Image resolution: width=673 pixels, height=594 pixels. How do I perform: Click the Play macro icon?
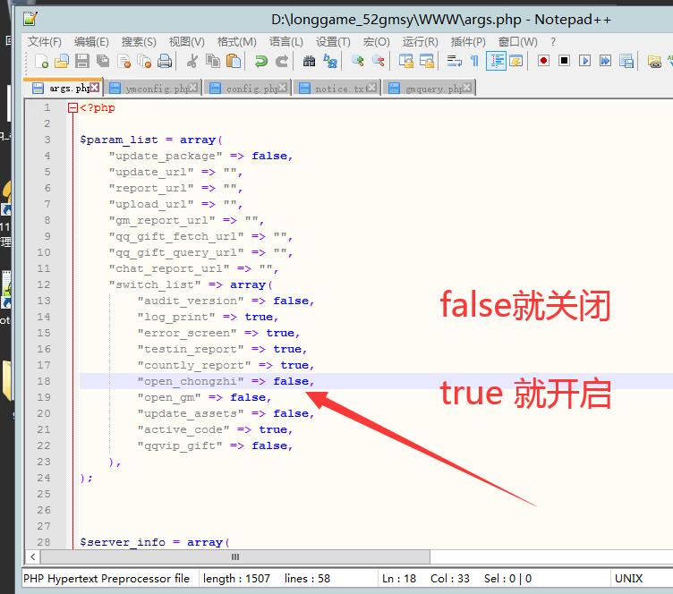(584, 62)
